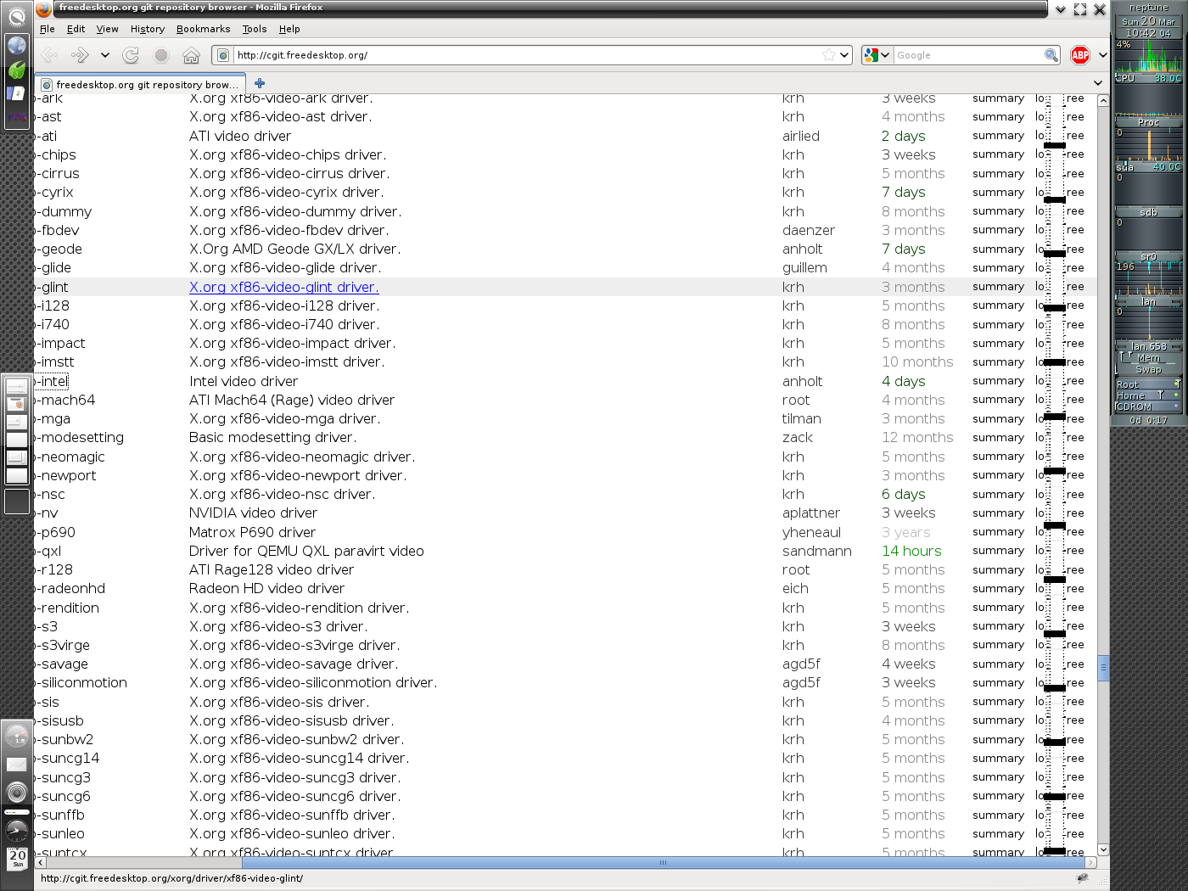Open the search engine selector dropdown
Viewport: 1188px width, 891px height.
pyautogui.click(x=885, y=55)
